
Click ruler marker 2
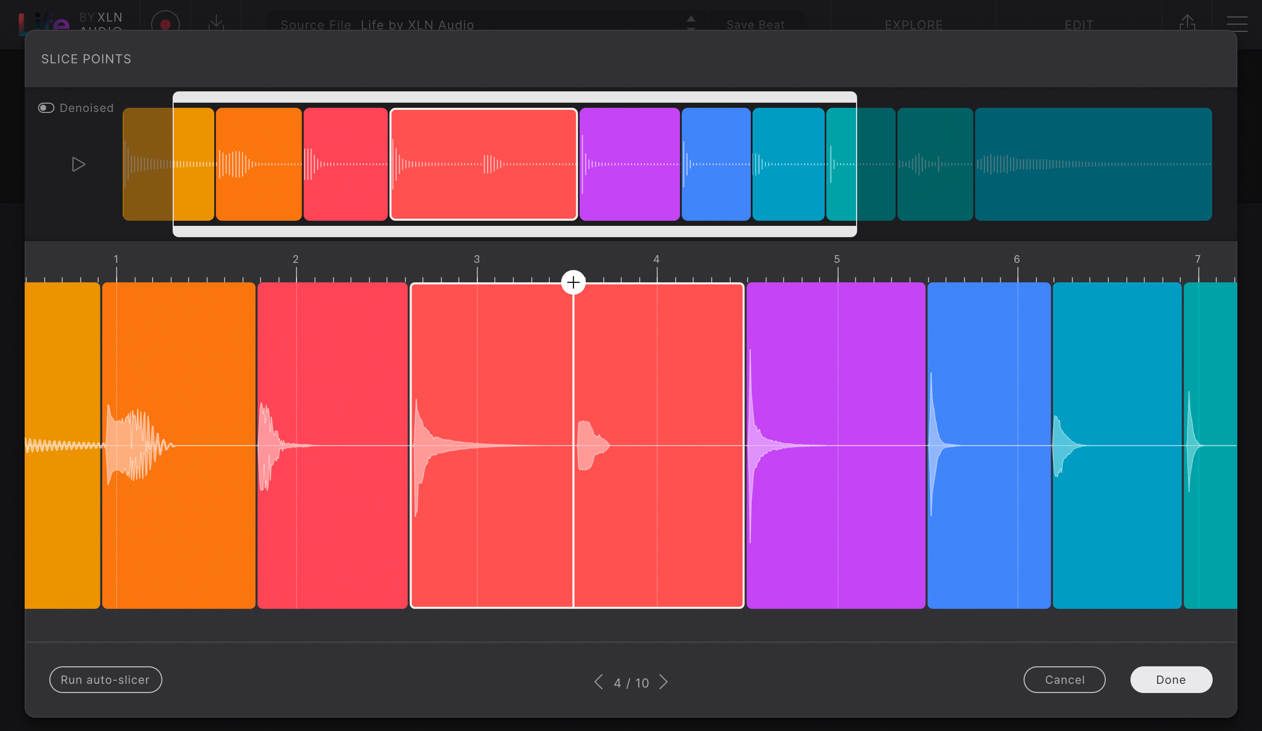point(295,259)
